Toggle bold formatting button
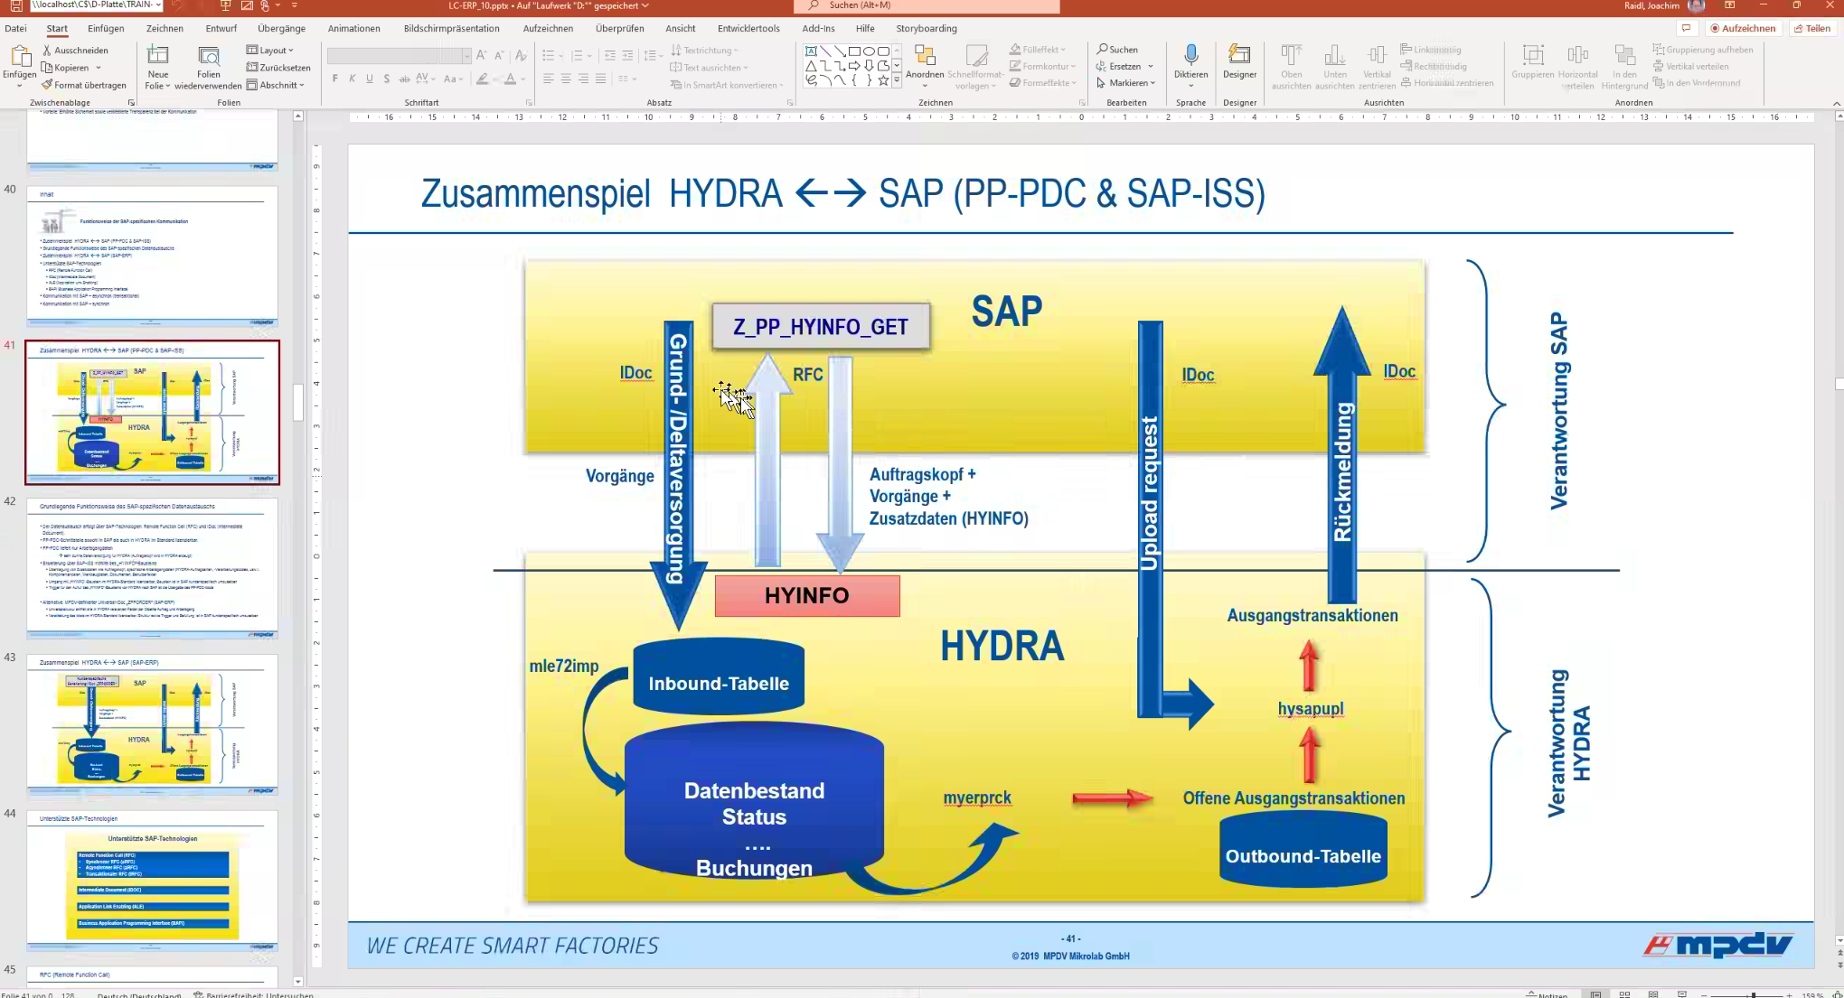The image size is (1844, 998). (x=335, y=79)
